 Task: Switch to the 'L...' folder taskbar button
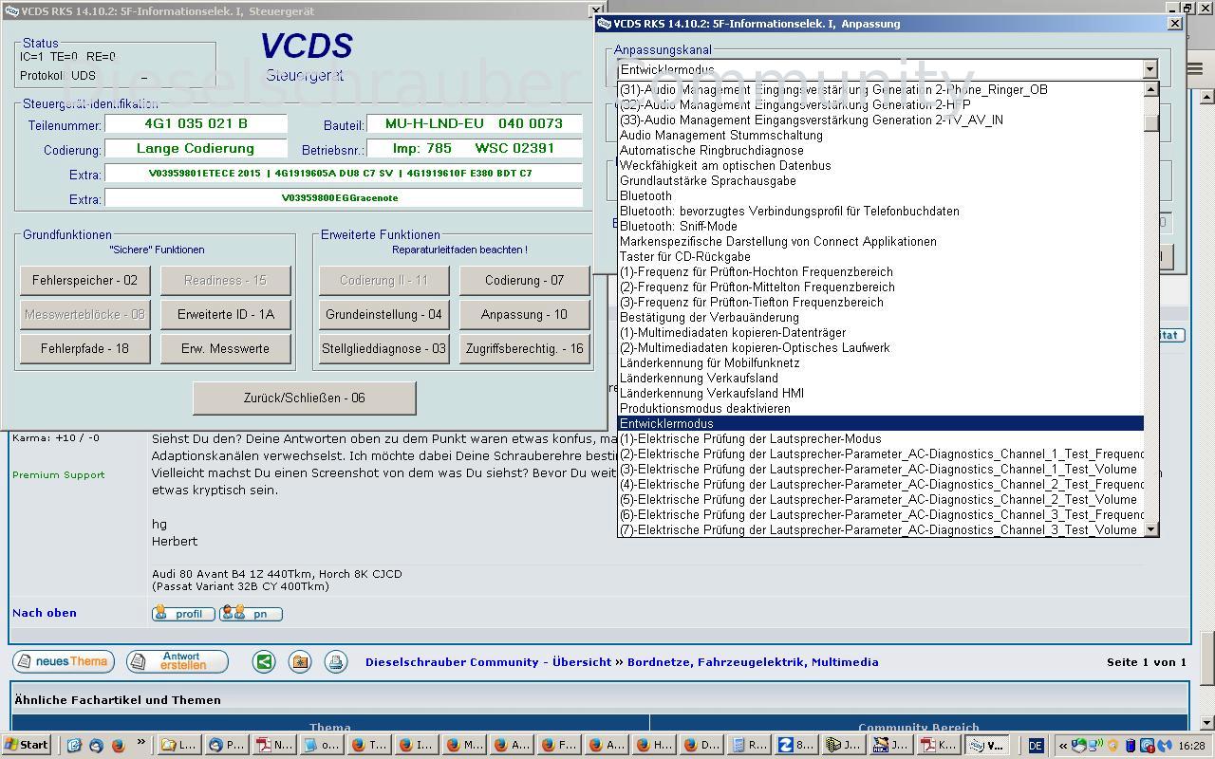178,745
